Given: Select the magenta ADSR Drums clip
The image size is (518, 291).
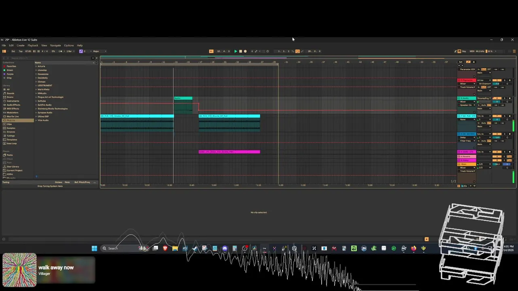Looking at the screenshot, I should point(229,152).
